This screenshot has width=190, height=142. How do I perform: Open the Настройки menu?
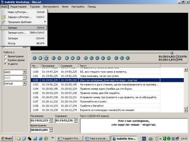tap(78, 7)
